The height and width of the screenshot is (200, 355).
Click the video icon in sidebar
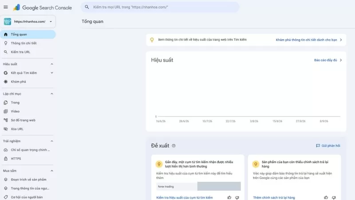(x=6, y=112)
